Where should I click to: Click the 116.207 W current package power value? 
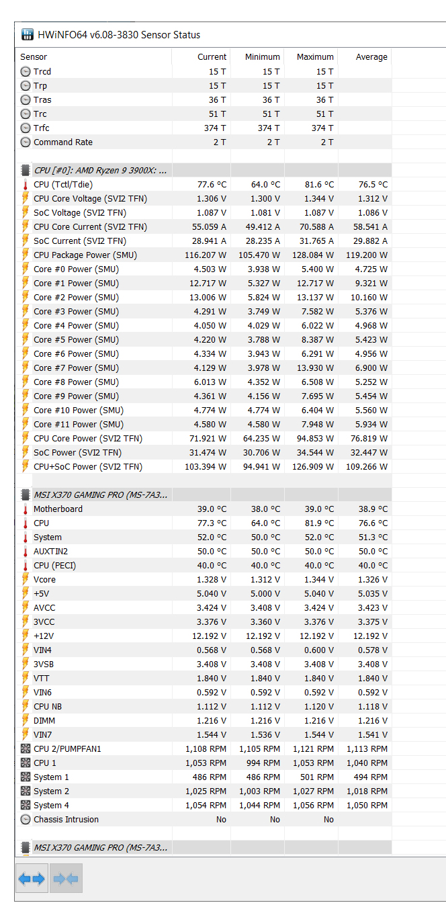pyautogui.click(x=206, y=255)
